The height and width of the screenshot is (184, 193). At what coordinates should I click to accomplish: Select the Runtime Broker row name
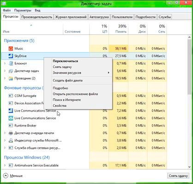25,126
